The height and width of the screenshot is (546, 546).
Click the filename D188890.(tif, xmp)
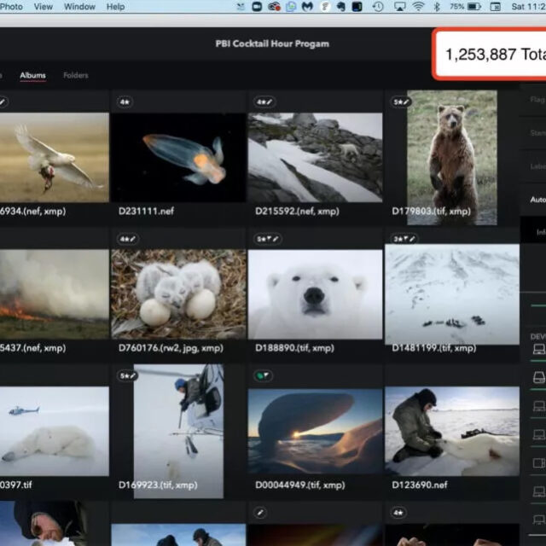(x=294, y=348)
